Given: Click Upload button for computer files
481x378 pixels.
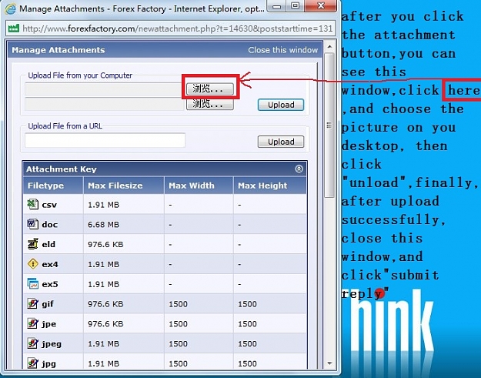Looking at the screenshot, I should pyautogui.click(x=281, y=105).
